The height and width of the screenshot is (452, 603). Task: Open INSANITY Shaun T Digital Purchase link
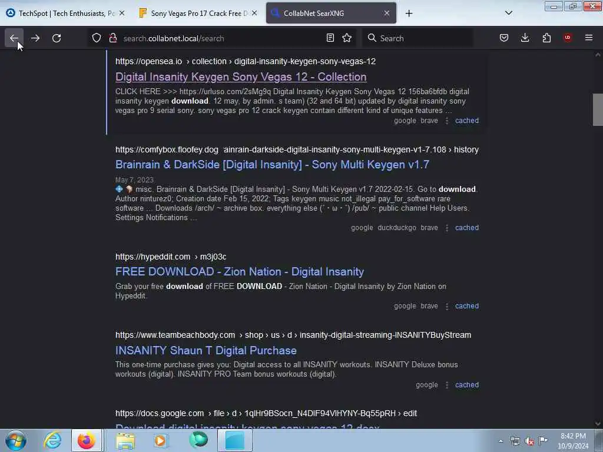pyautogui.click(x=206, y=351)
